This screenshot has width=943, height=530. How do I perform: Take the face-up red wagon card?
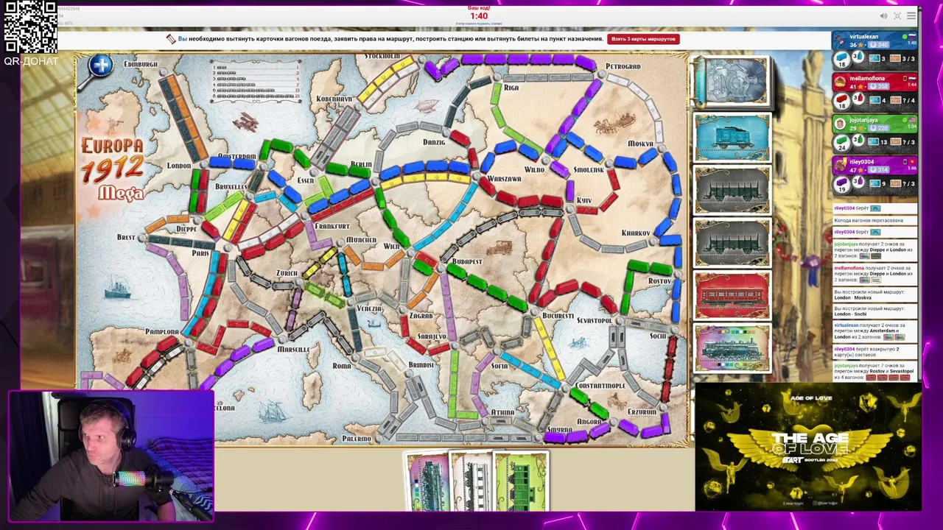coord(732,296)
